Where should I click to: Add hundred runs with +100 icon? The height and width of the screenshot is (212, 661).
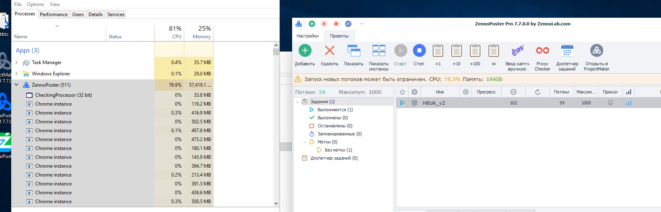[x=475, y=50]
